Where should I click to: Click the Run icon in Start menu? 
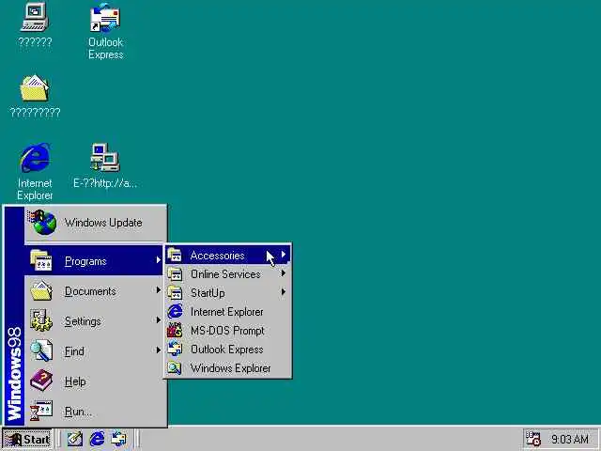41,411
